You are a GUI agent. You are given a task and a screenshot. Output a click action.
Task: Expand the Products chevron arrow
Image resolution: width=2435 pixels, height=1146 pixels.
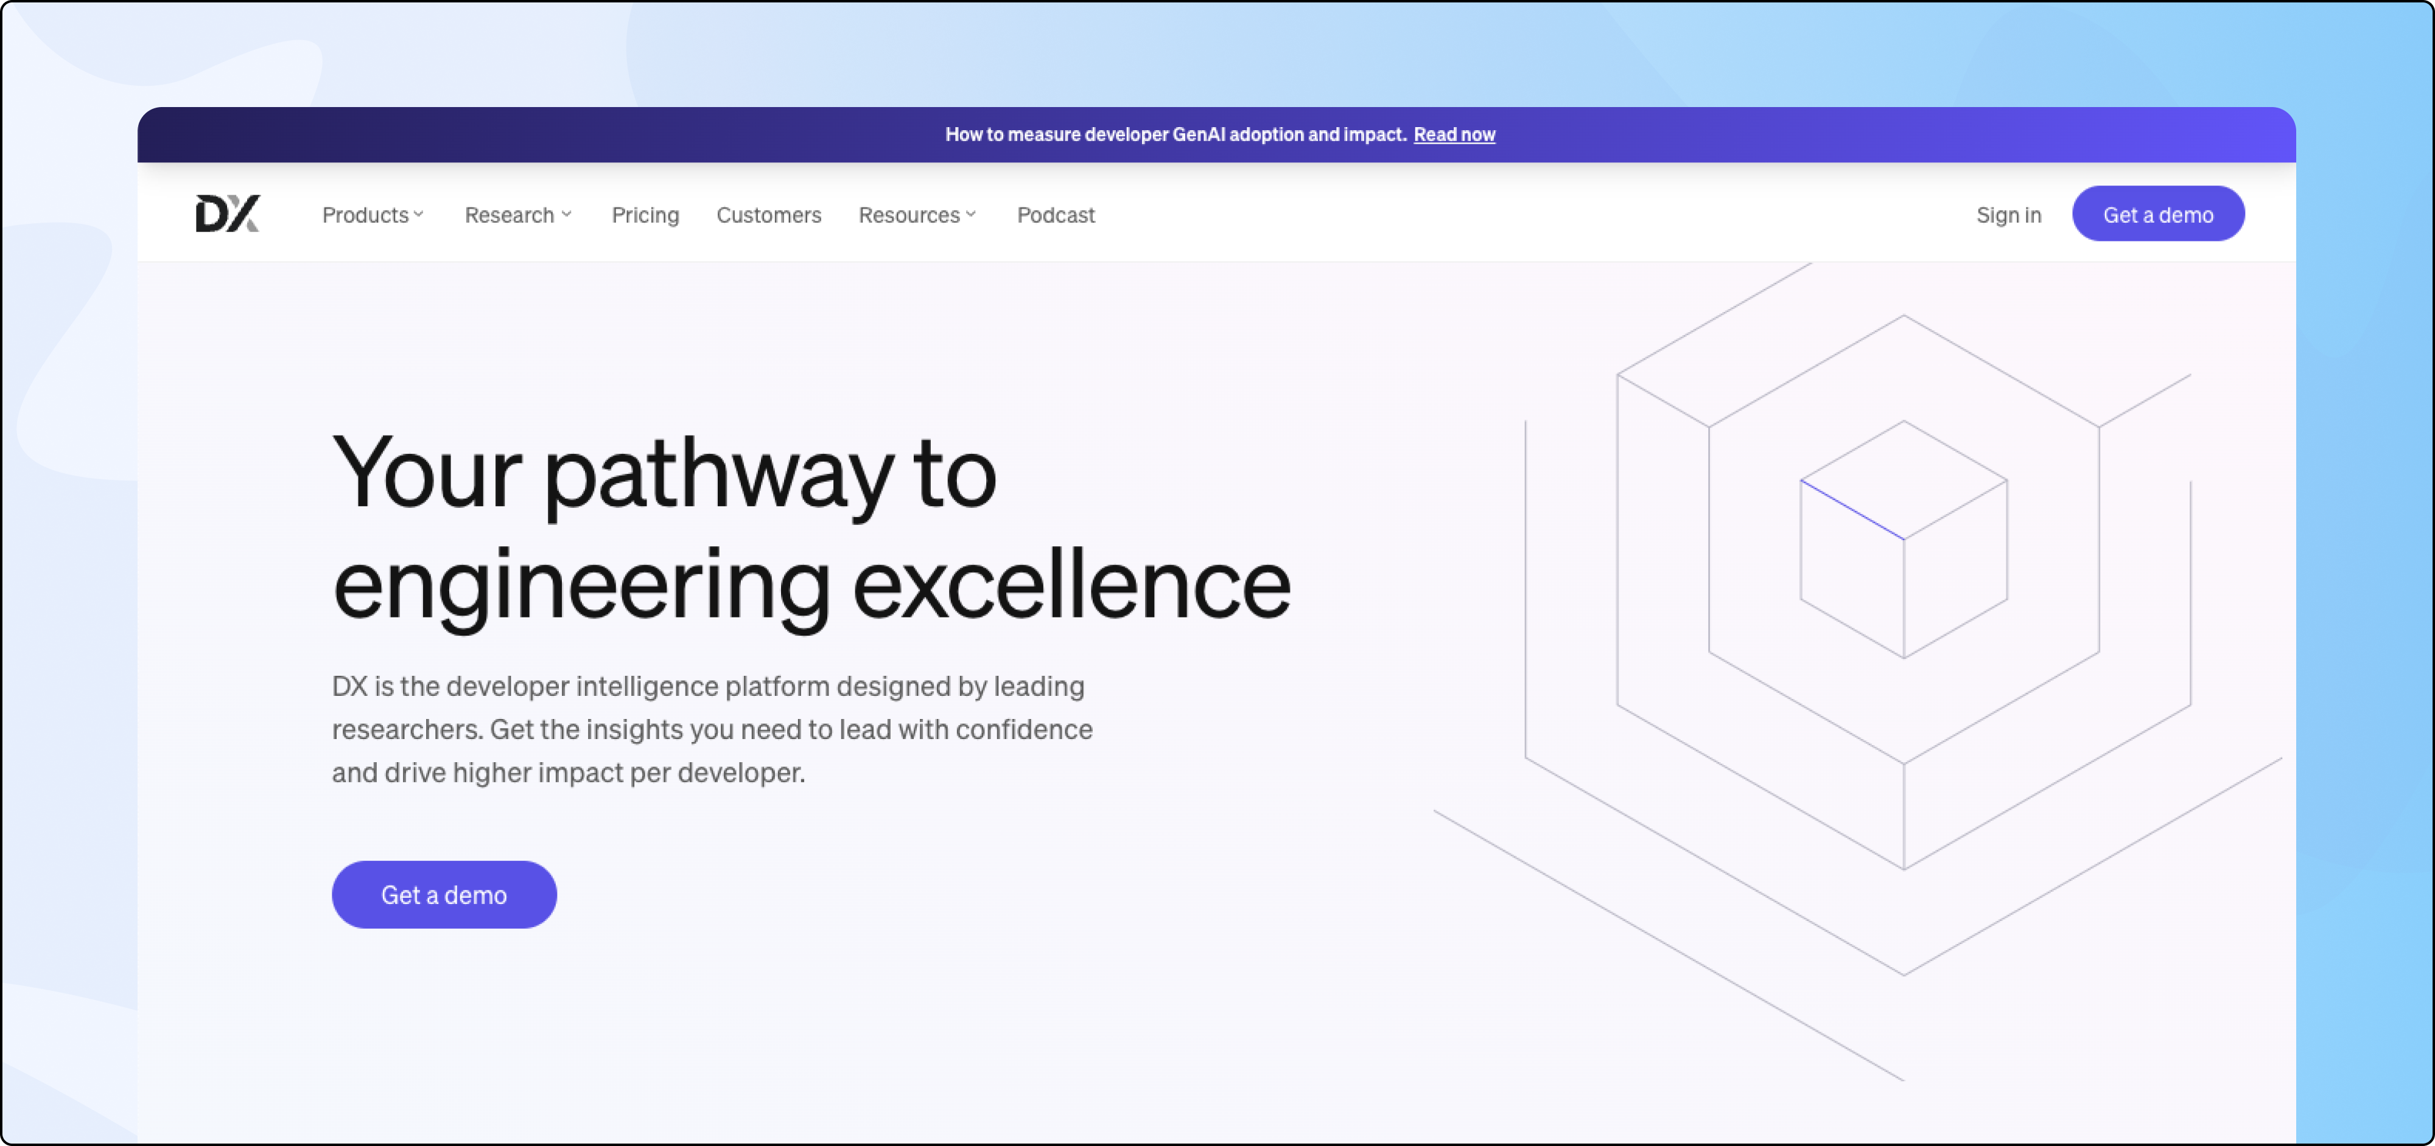coord(418,215)
